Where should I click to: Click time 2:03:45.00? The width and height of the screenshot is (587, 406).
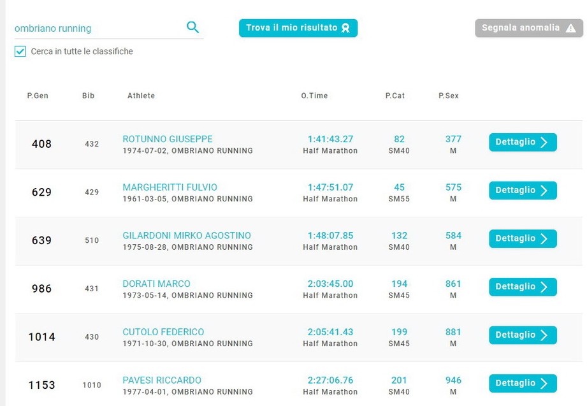(330, 284)
